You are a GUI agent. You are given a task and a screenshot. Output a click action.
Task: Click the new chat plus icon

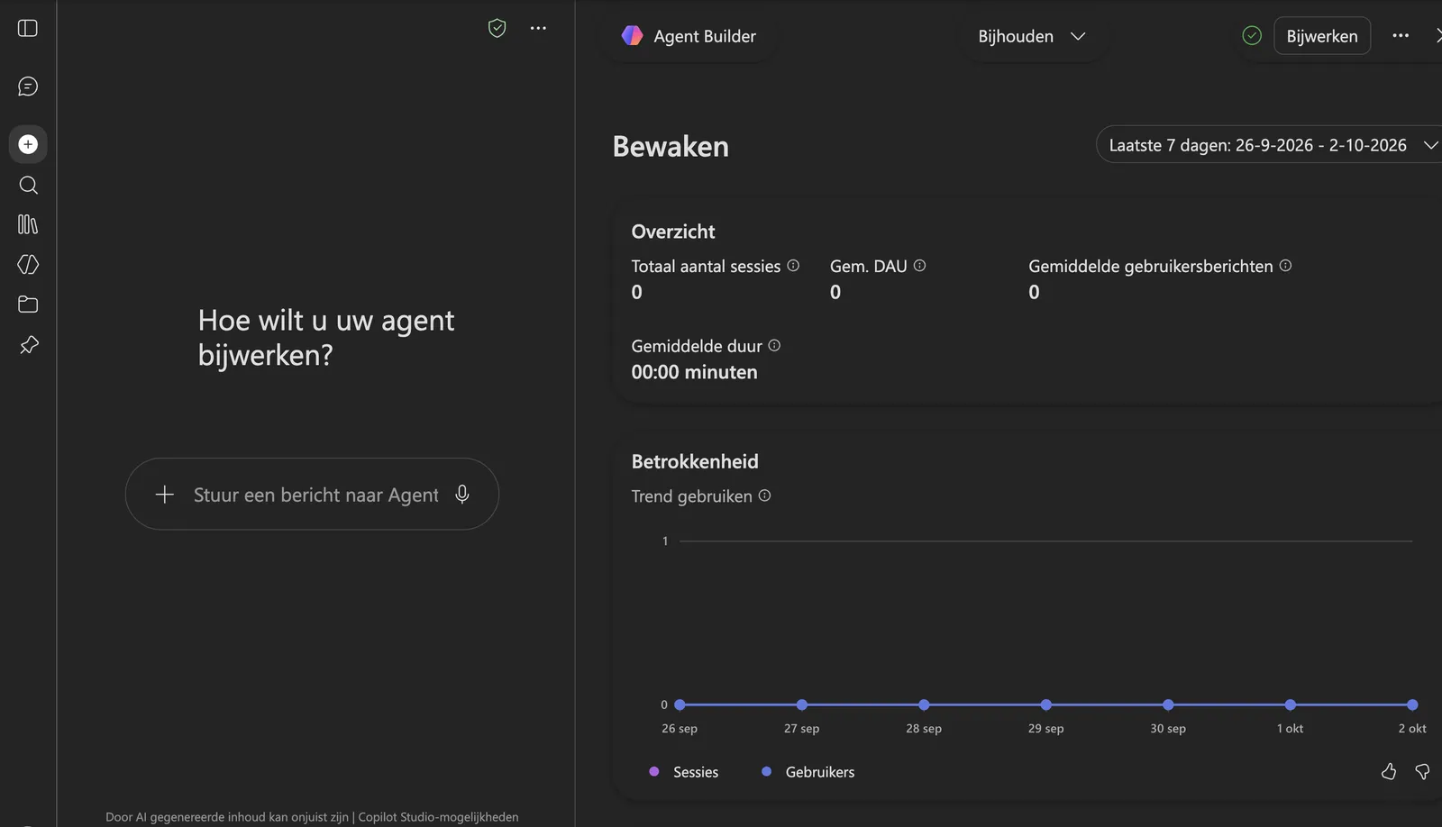[x=28, y=144]
